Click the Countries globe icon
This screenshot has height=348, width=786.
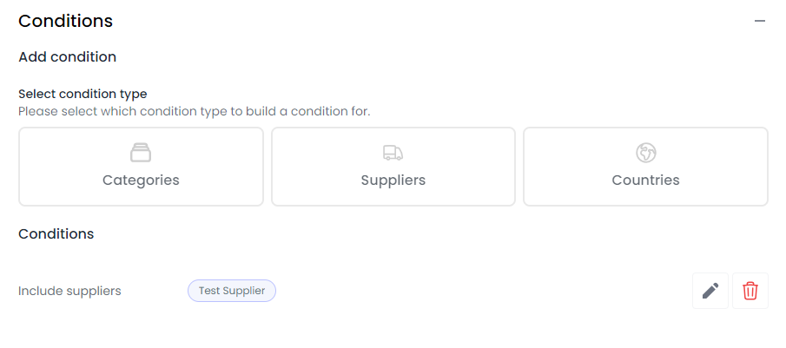(646, 153)
